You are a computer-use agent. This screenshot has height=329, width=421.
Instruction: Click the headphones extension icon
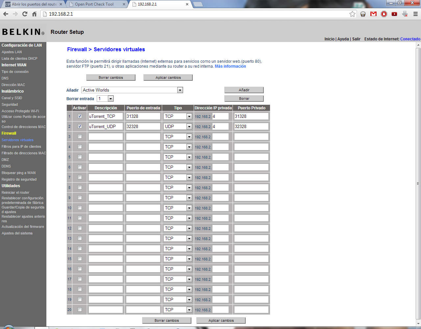pos(363,14)
